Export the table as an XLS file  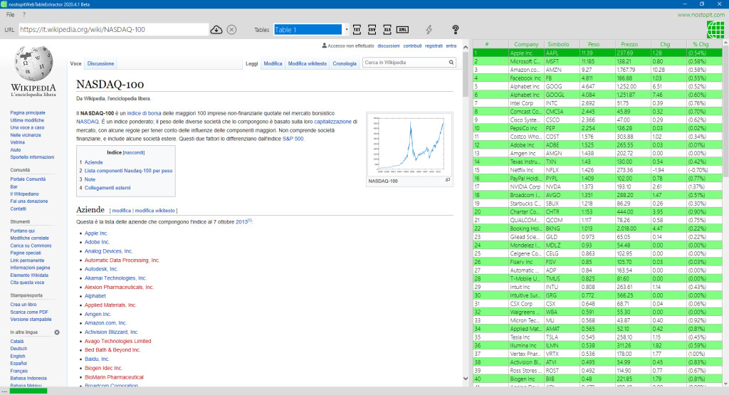387,30
